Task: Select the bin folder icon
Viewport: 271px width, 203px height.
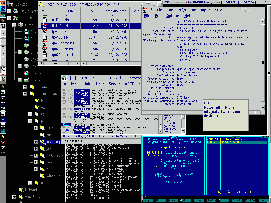Action: 37,100
